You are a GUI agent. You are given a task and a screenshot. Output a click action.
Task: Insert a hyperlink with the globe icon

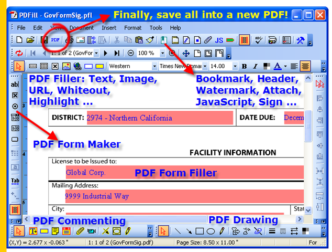pyautogui.click(x=78, y=66)
